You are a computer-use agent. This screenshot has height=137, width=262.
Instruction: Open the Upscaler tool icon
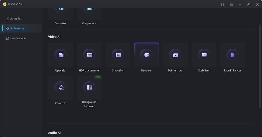[61, 55]
